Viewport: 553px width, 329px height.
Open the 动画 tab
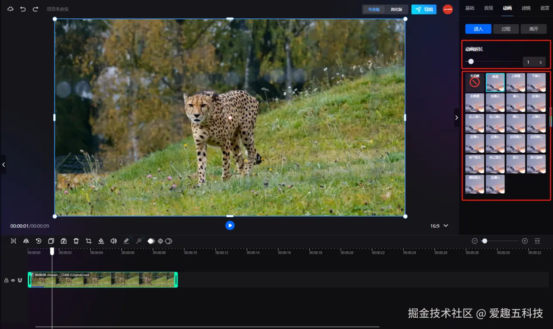click(x=507, y=8)
